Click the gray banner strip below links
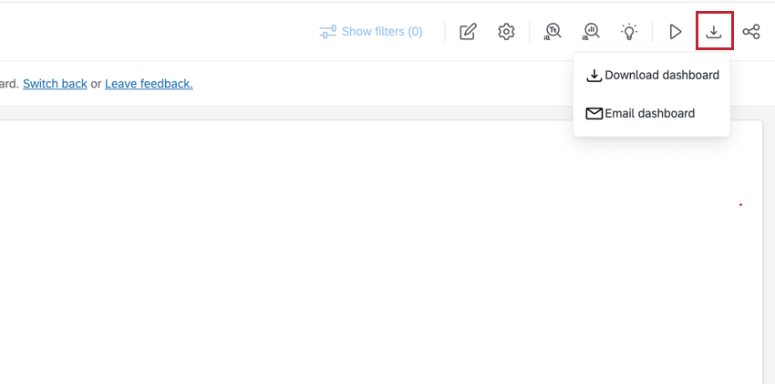This screenshot has height=384, width=775. [296, 113]
